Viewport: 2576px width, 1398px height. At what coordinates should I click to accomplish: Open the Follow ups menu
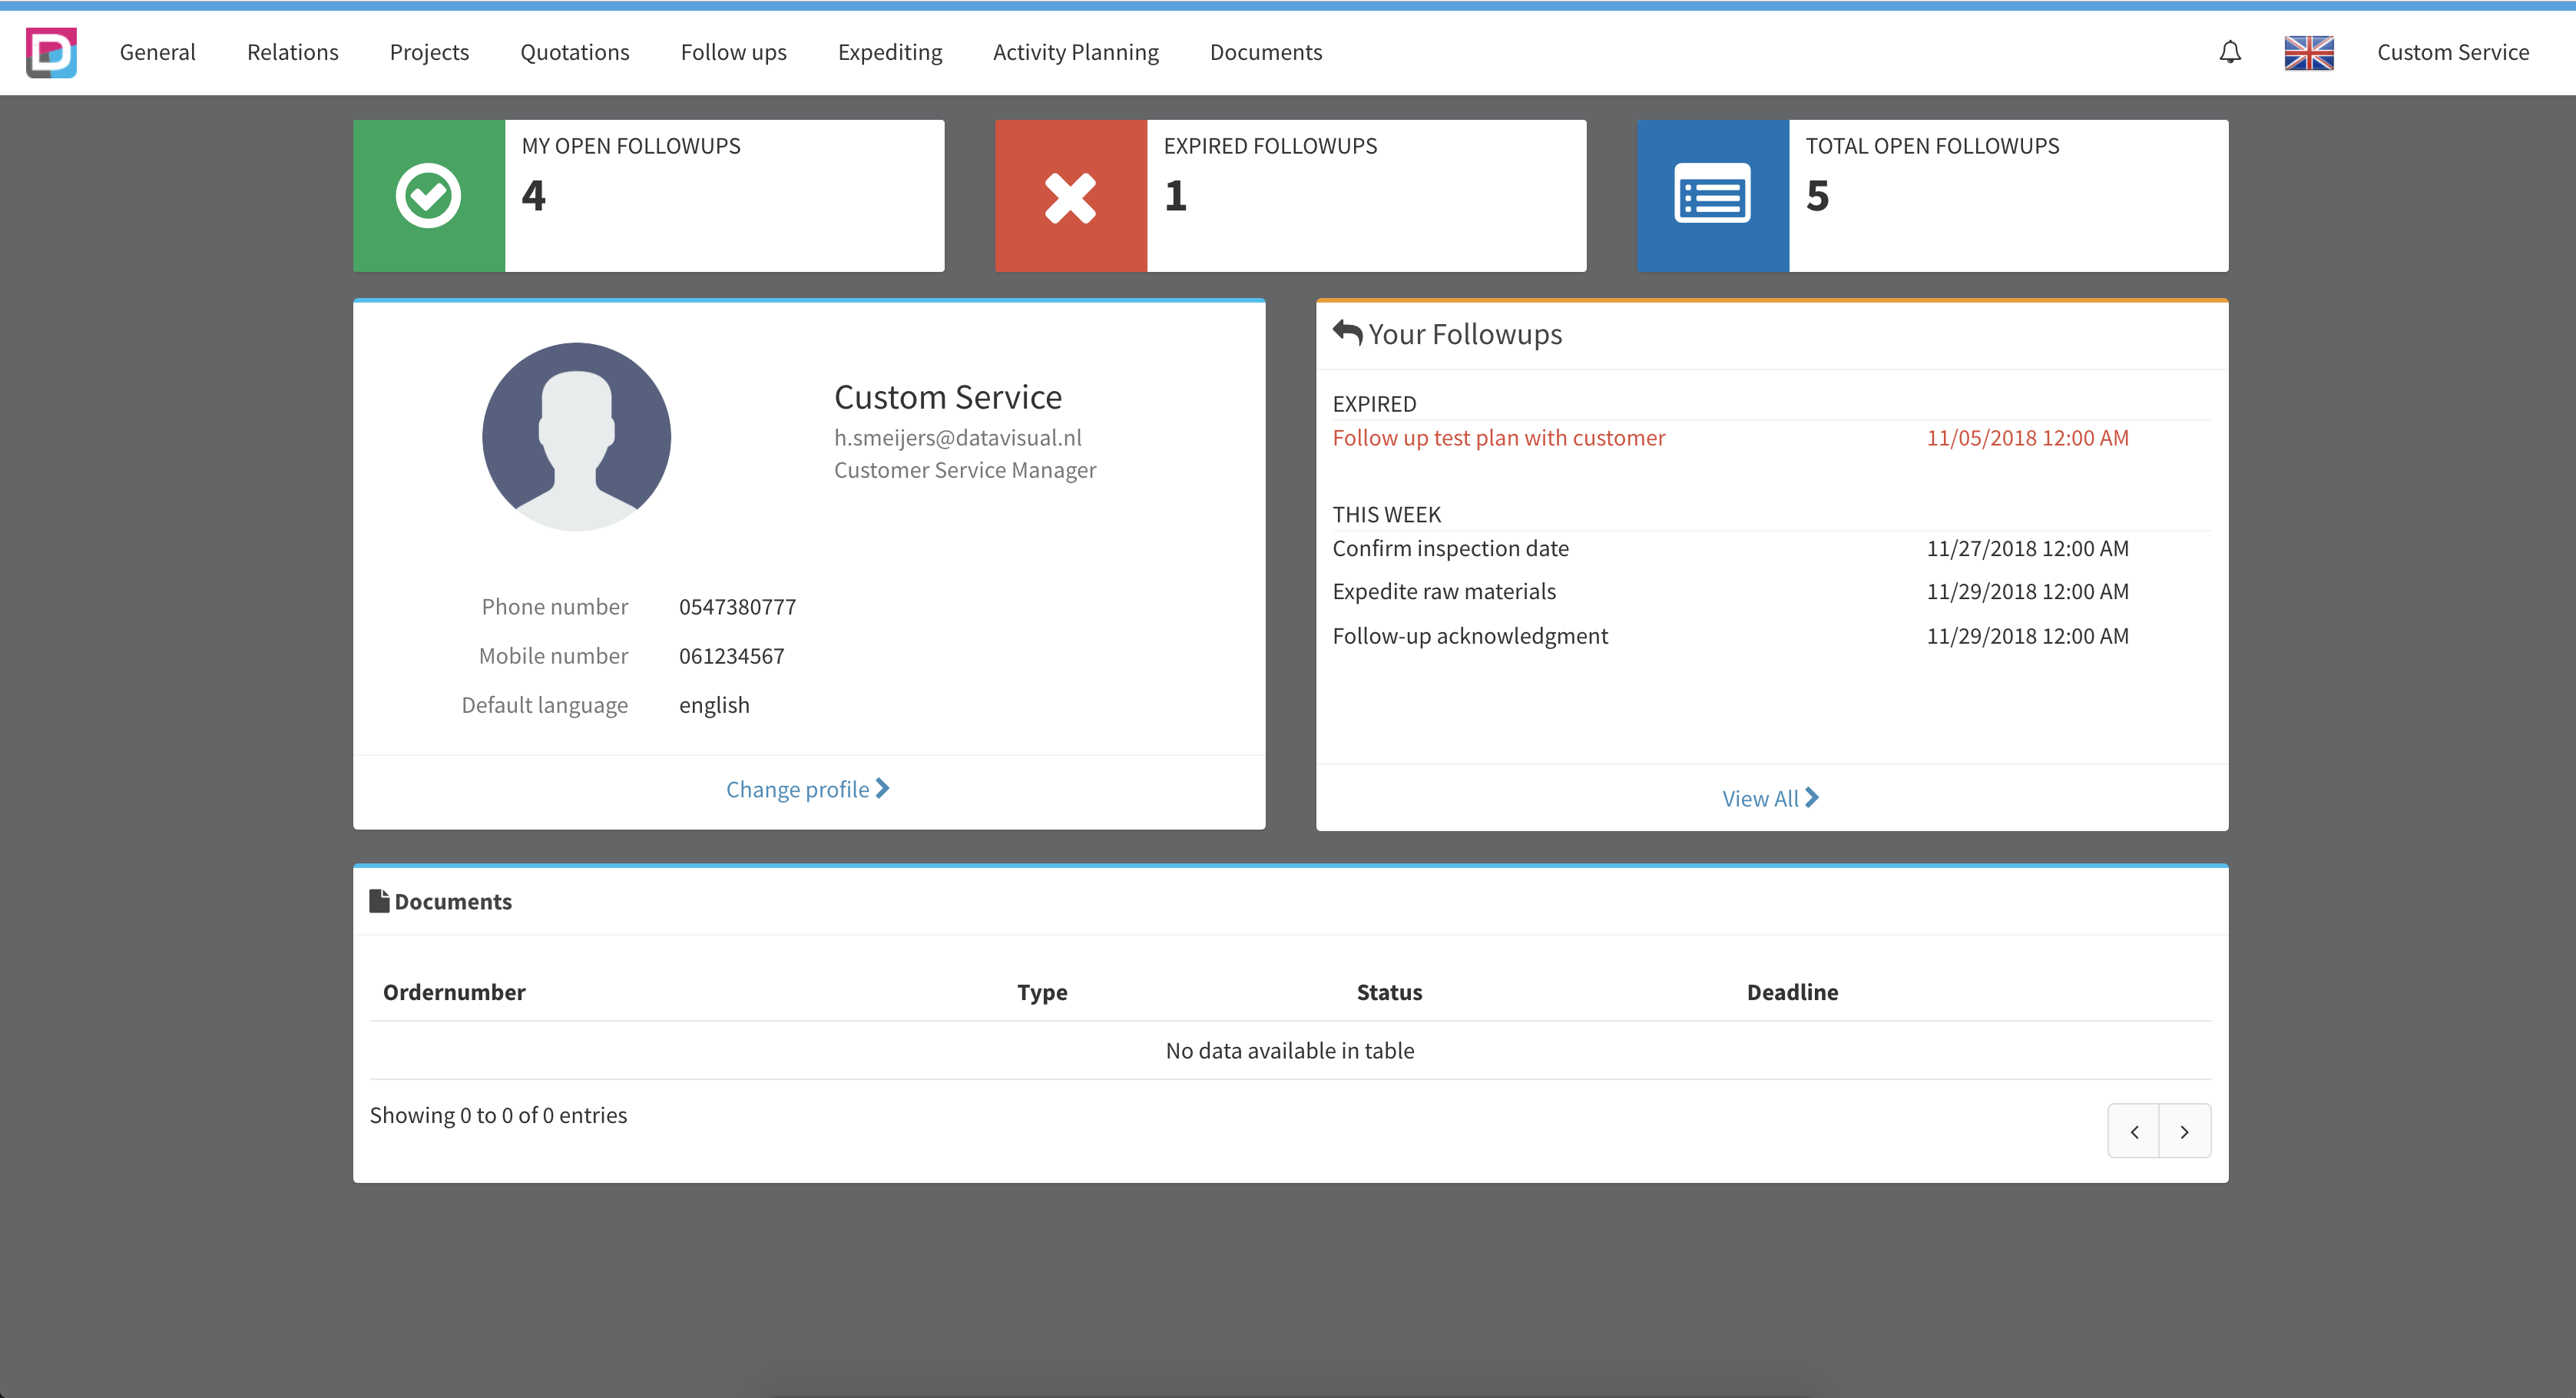click(733, 52)
